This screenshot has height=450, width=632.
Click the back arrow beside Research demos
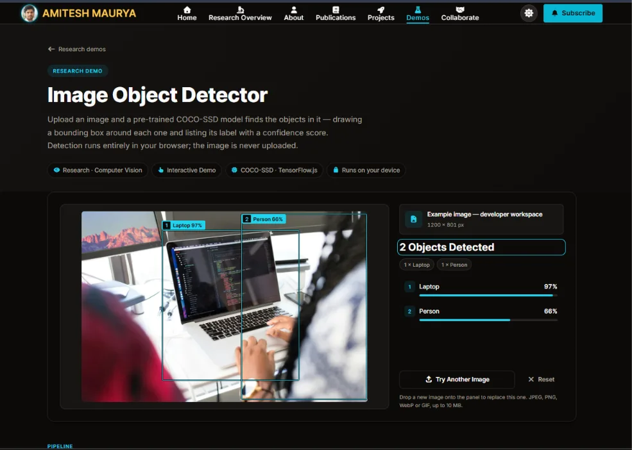click(51, 49)
